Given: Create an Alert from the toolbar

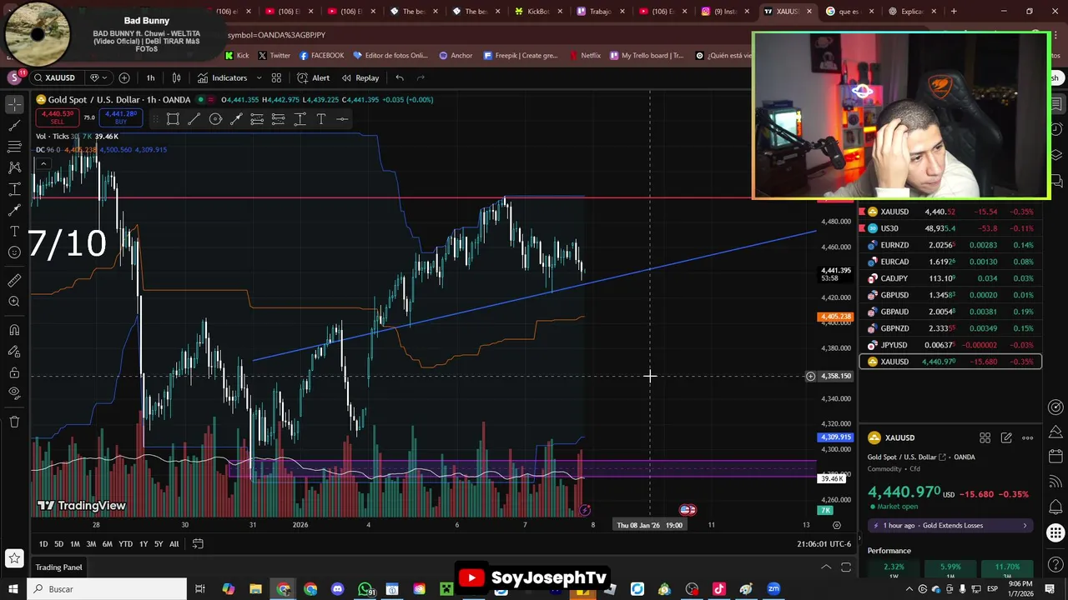Looking at the screenshot, I should [313, 77].
